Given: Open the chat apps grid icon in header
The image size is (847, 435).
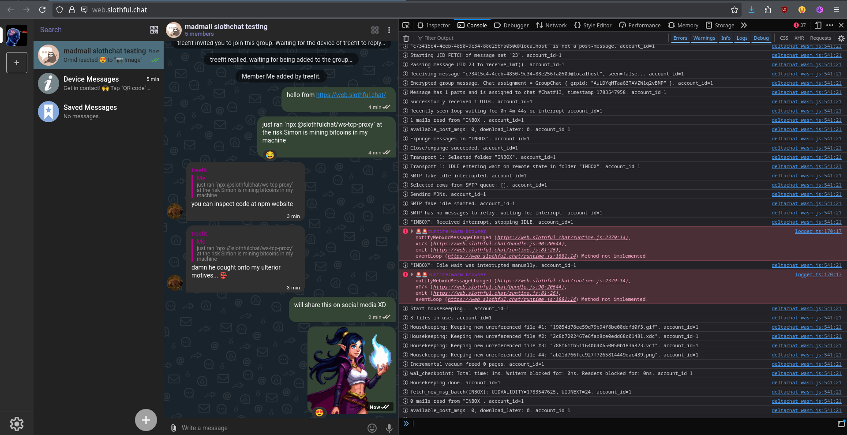Looking at the screenshot, I should [375, 30].
